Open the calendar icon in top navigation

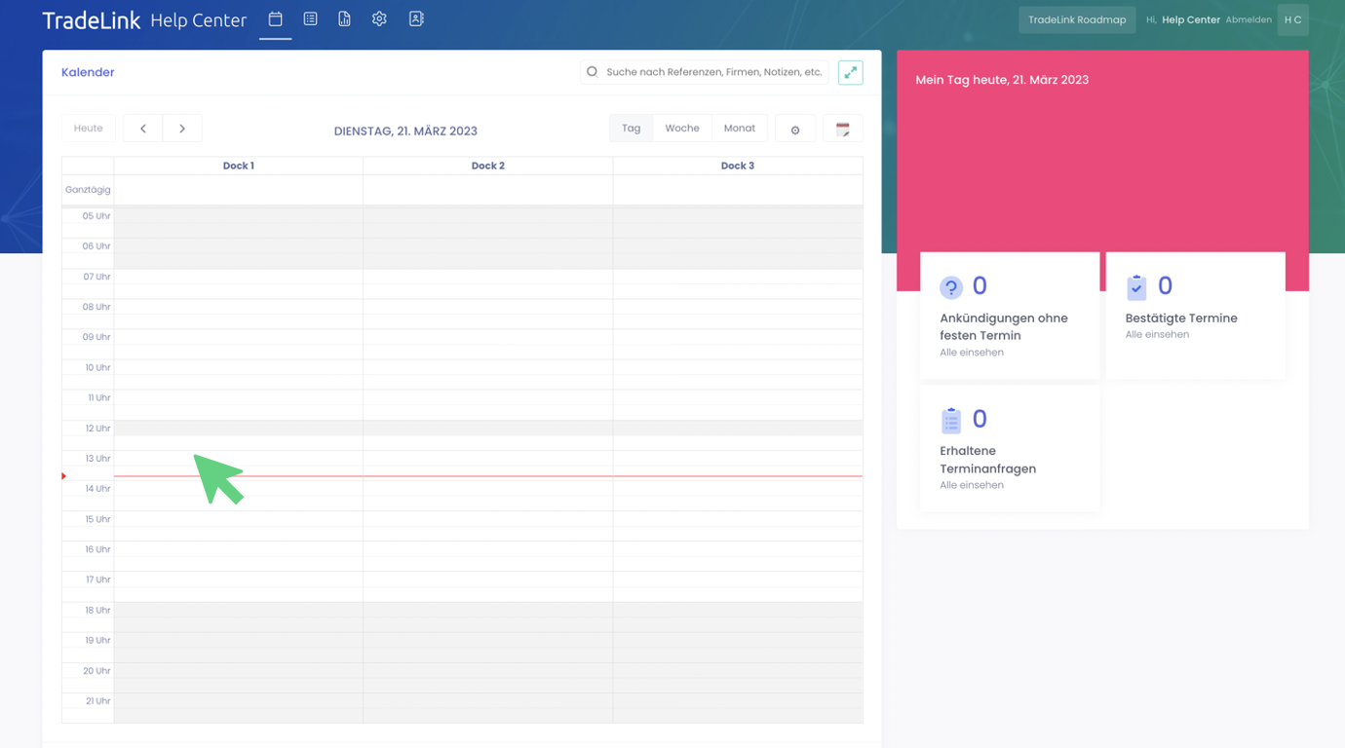pos(275,19)
